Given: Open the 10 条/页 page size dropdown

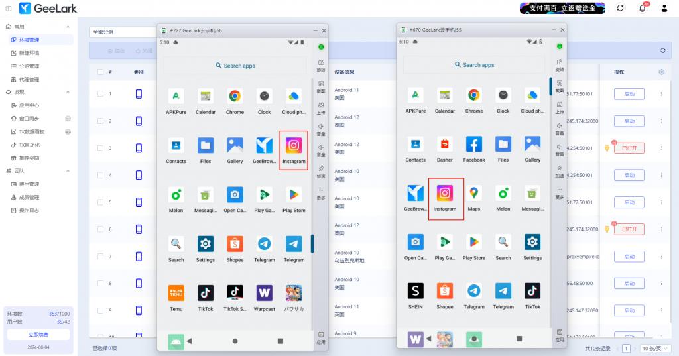Looking at the screenshot, I should coord(655,349).
